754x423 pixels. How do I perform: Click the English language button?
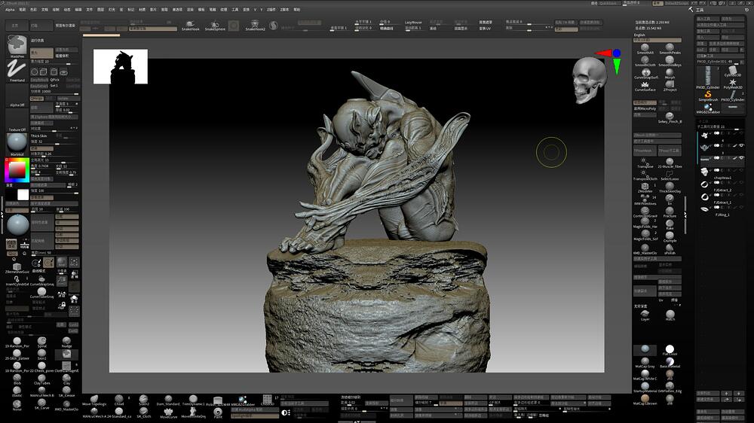coord(639,35)
